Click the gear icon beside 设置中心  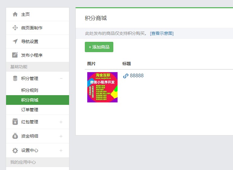(15, 150)
